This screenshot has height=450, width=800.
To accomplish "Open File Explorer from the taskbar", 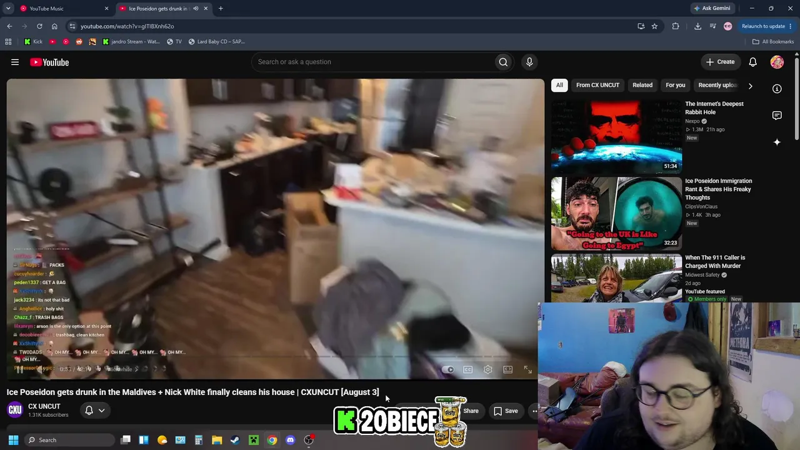I will (217, 440).
